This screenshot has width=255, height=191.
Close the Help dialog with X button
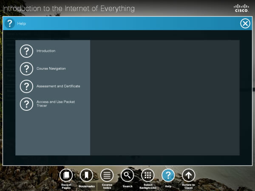point(245,24)
